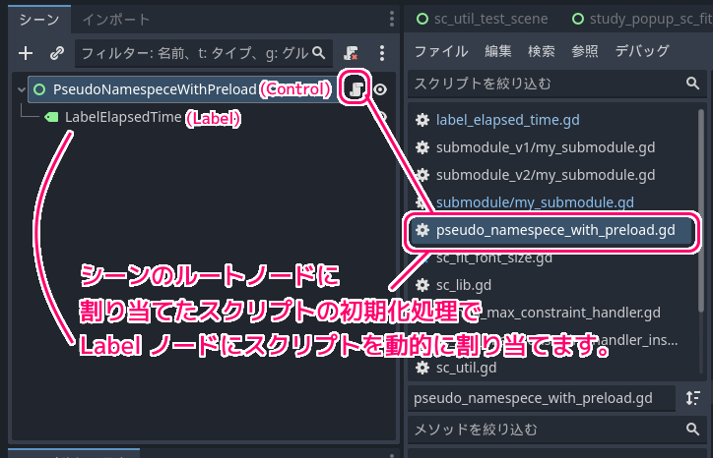Click the green Label icon of LabelElapsedTime
713x458 pixels.
point(51,118)
